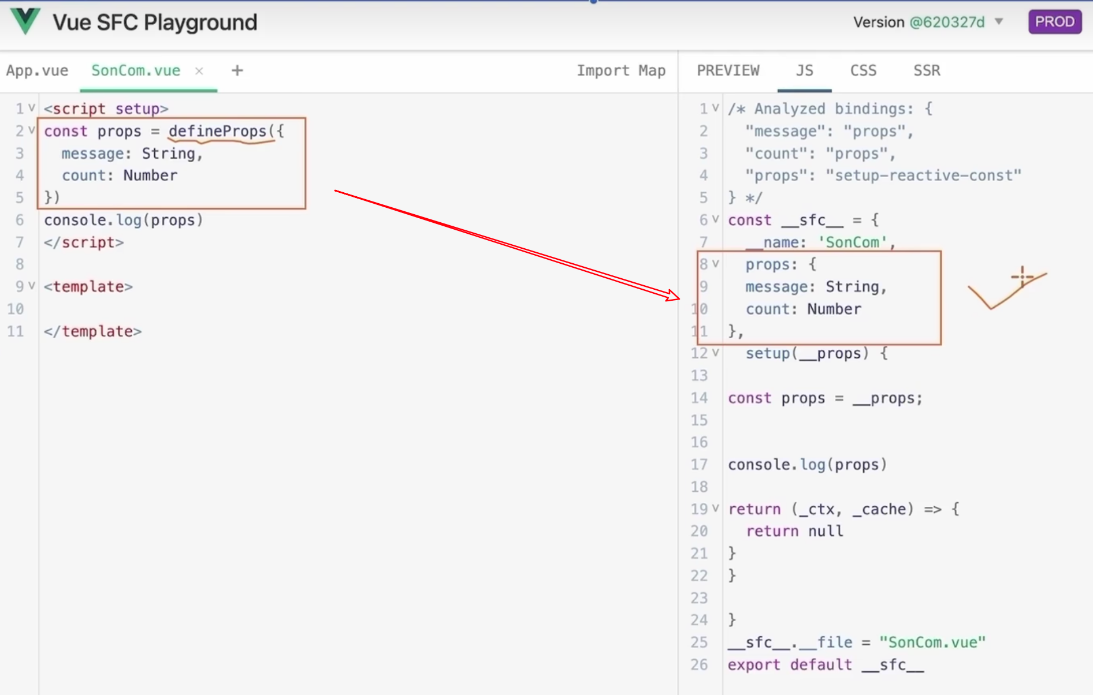The width and height of the screenshot is (1093, 695).
Task: Open the Version dropdown arrow
Action: coord(999,22)
